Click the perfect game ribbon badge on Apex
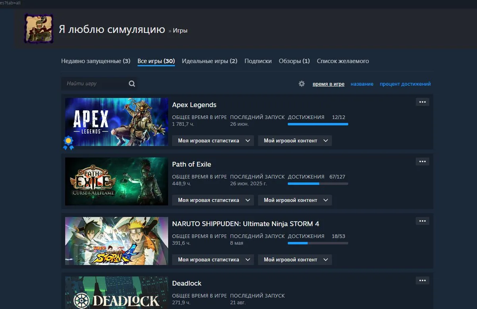This screenshot has height=309, width=477. (68, 143)
